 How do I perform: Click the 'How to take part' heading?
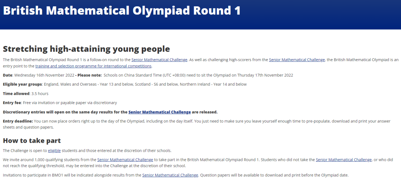32,141
